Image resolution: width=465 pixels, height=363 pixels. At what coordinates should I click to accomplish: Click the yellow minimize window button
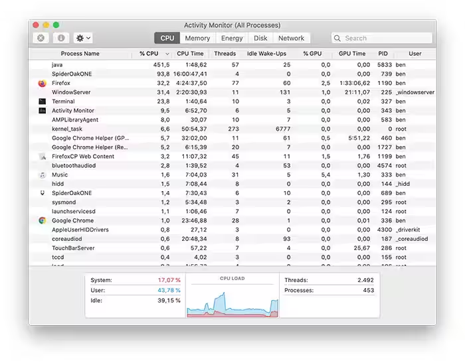(46, 25)
